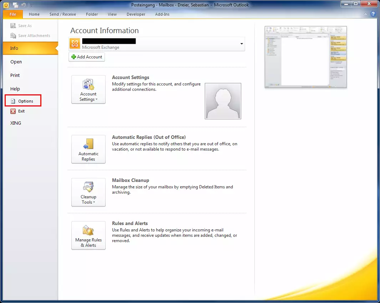380x303 pixels.
Task: Click the profile silhouette photo placeholder
Action: pyautogui.click(x=223, y=101)
